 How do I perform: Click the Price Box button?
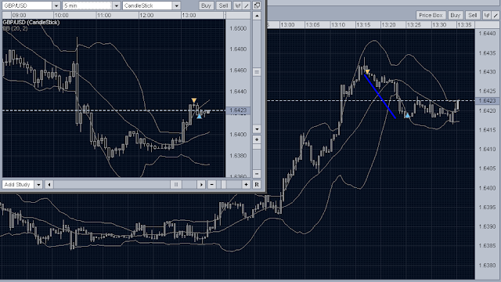tap(431, 15)
